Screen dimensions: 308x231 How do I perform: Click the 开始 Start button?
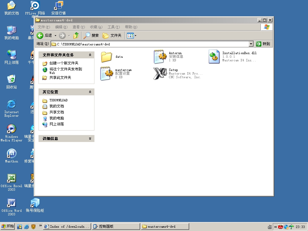pyautogui.click(x=8, y=226)
